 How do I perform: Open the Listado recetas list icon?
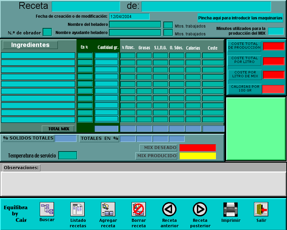pyautogui.click(x=78, y=209)
